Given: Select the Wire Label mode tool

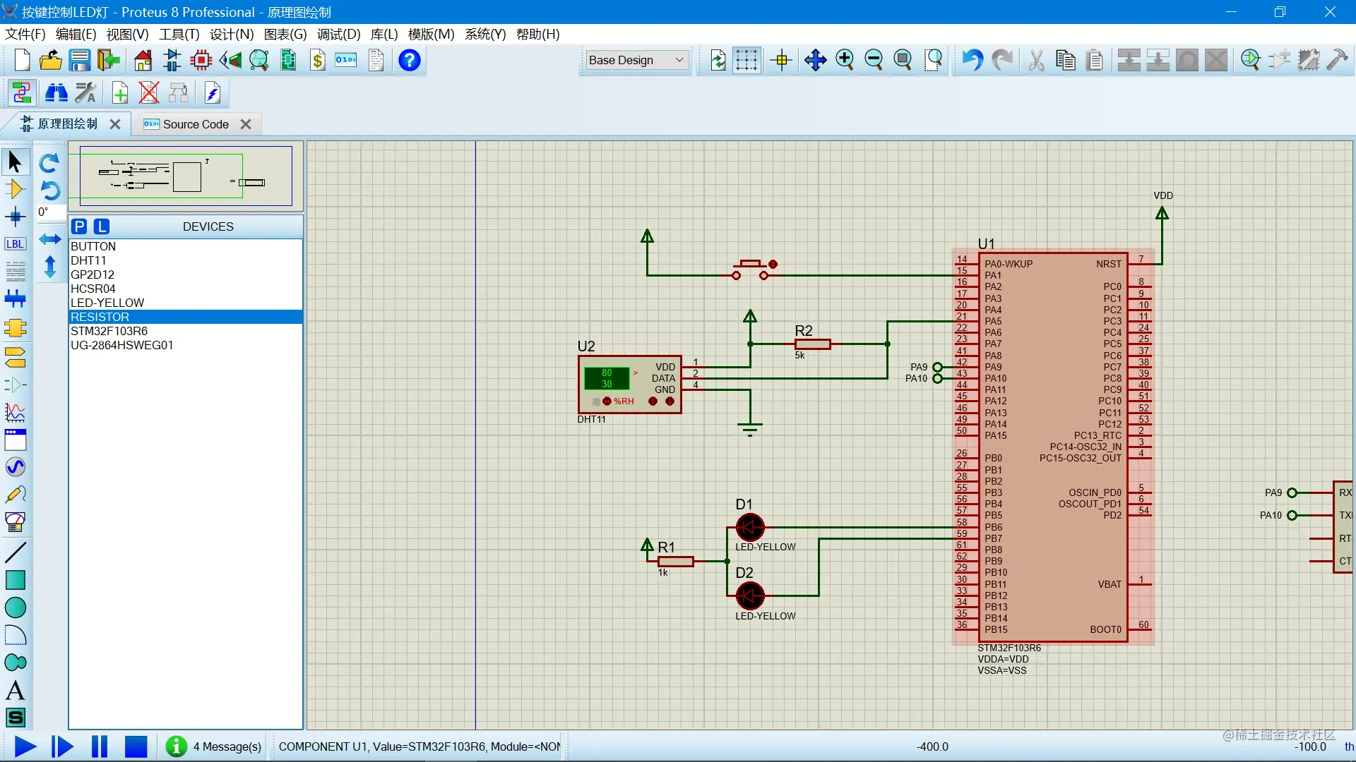Looking at the screenshot, I should click(15, 244).
